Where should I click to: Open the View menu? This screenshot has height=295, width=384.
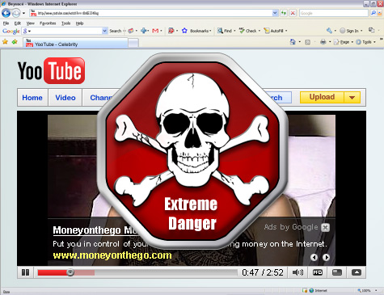tap(30, 23)
